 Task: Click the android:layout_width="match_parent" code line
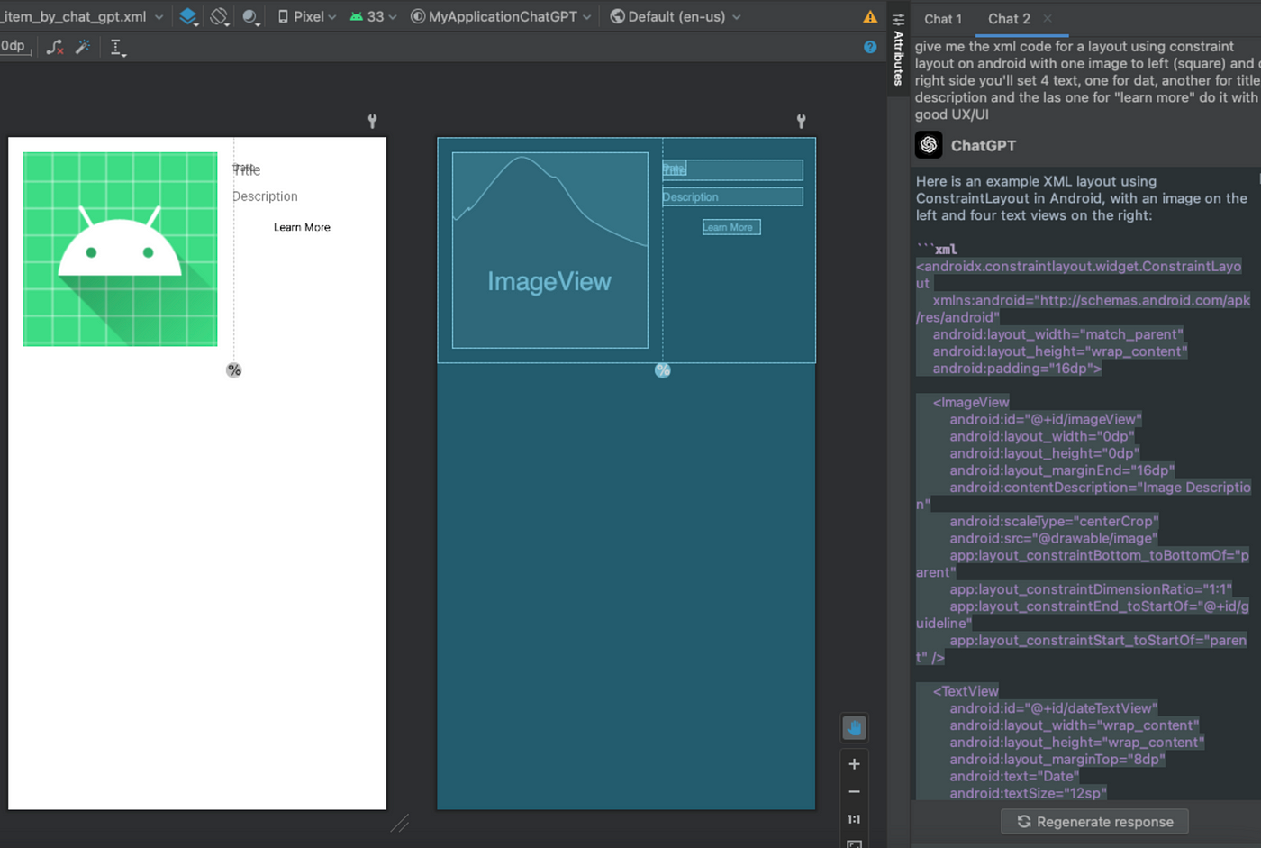click(1057, 334)
